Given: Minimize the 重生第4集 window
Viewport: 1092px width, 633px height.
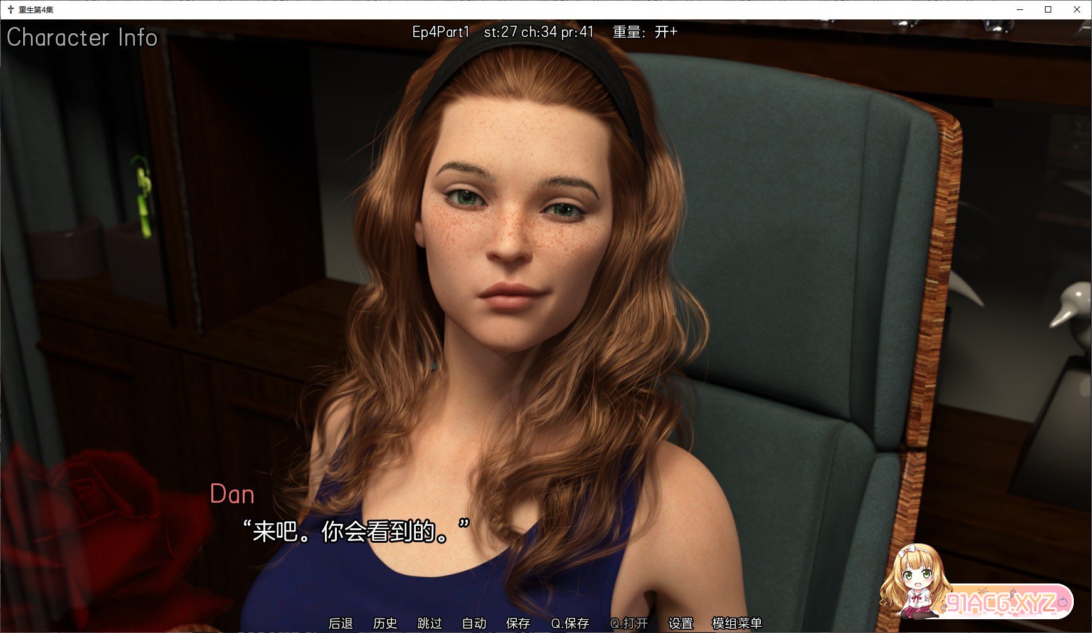Looking at the screenshot, I should point(1019,9).
